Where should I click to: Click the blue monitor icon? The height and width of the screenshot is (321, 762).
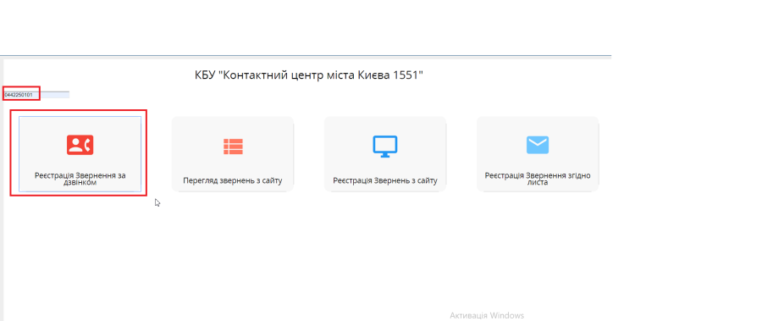385,146
